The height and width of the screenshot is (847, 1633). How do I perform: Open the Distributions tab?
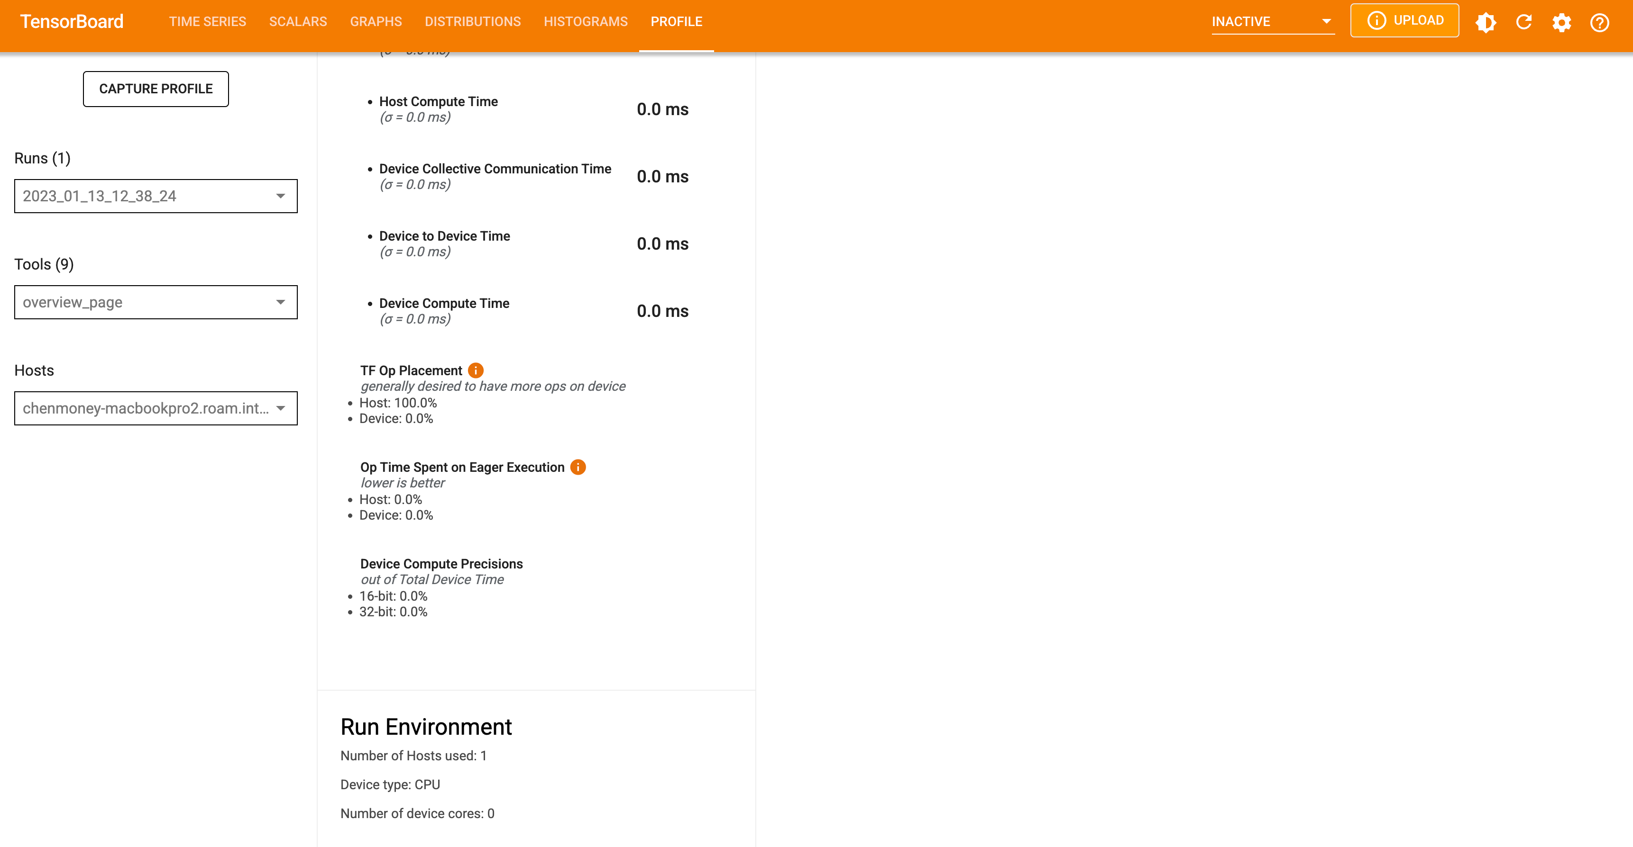click(472, 21)
